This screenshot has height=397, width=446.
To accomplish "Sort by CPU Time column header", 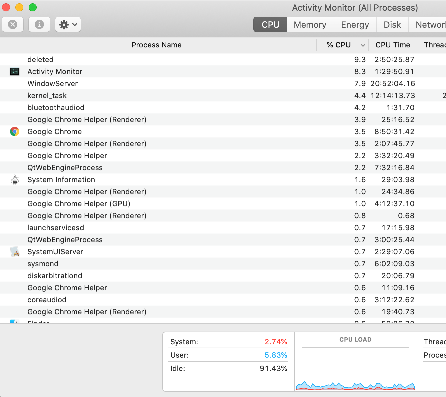I will (x=393, y=45).
